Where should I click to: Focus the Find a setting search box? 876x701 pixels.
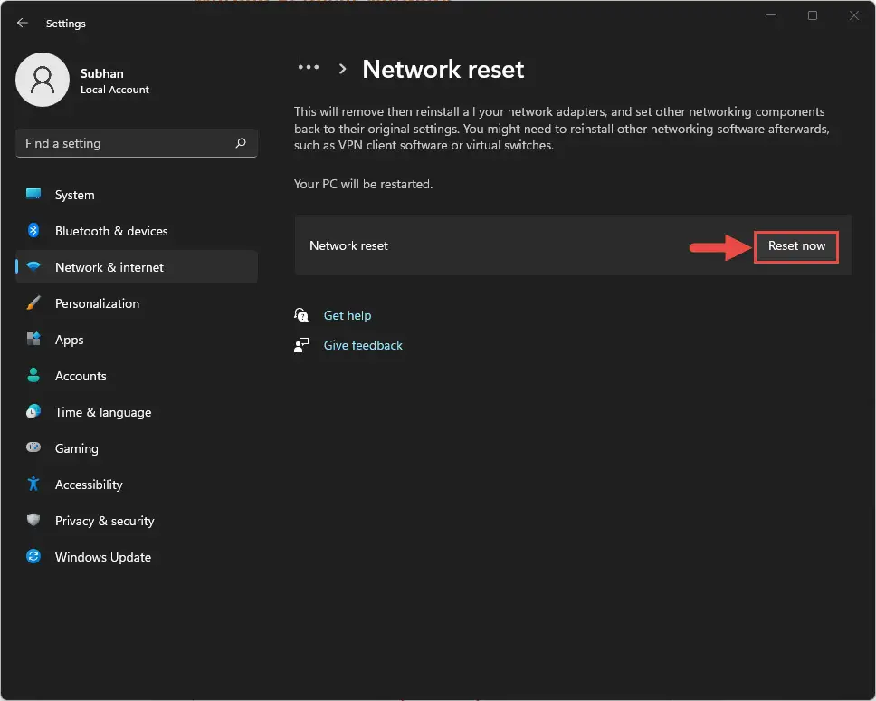pyautogui.click(x=127, y=143)
